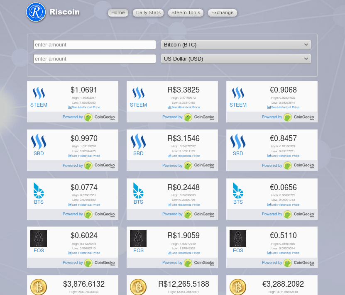This screenshot has width=345, height=295.
Task: Click CoinGecko gecko icon in STEEM R$3.3825 card
Action: pyautogui.click(x=188, y=117)
